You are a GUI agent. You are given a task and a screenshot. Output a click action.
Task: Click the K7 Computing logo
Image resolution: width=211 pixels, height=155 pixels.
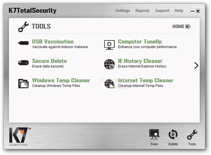coord(20,136)
